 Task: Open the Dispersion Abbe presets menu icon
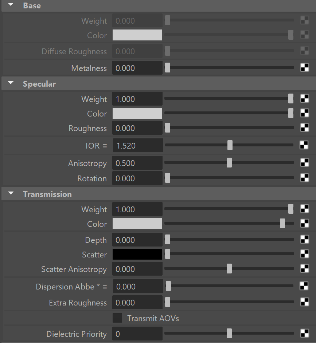click(105, 287)
